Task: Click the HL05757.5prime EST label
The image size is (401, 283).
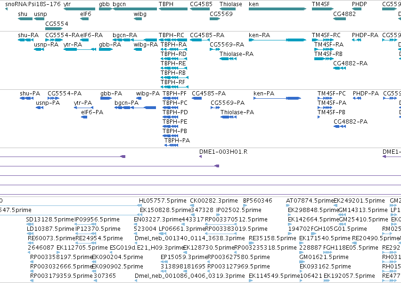Action: [163, 201]
